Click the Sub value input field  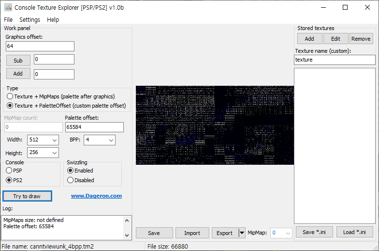(x=54, y=60)
